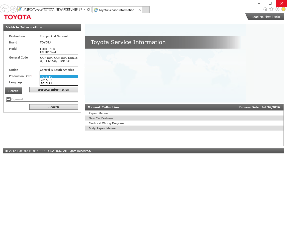Choose production date 2015.11

(59, 83)
